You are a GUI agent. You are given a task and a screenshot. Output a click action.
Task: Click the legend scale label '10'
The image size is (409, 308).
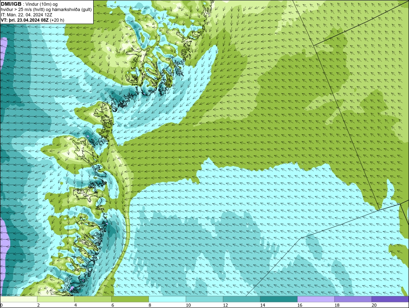click(x=188, y=305)
